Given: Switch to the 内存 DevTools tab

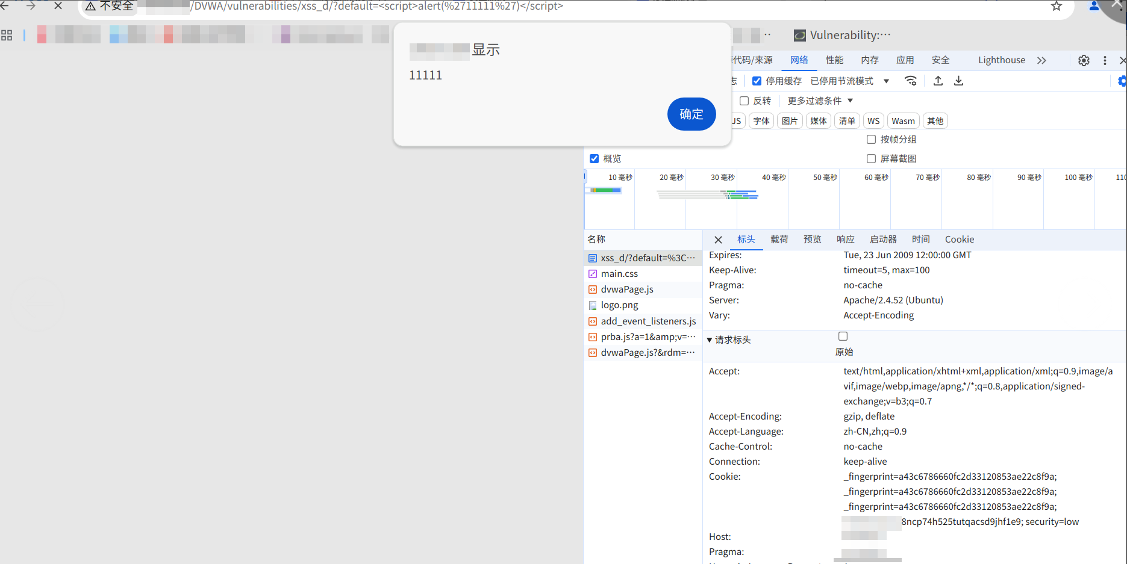Looking at the screenshot, I should pos(870,60).
